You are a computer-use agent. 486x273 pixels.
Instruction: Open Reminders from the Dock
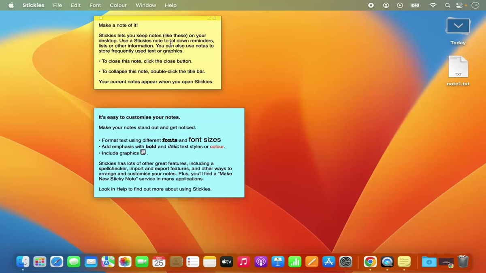pyautogui.click(x=193, y=262)
